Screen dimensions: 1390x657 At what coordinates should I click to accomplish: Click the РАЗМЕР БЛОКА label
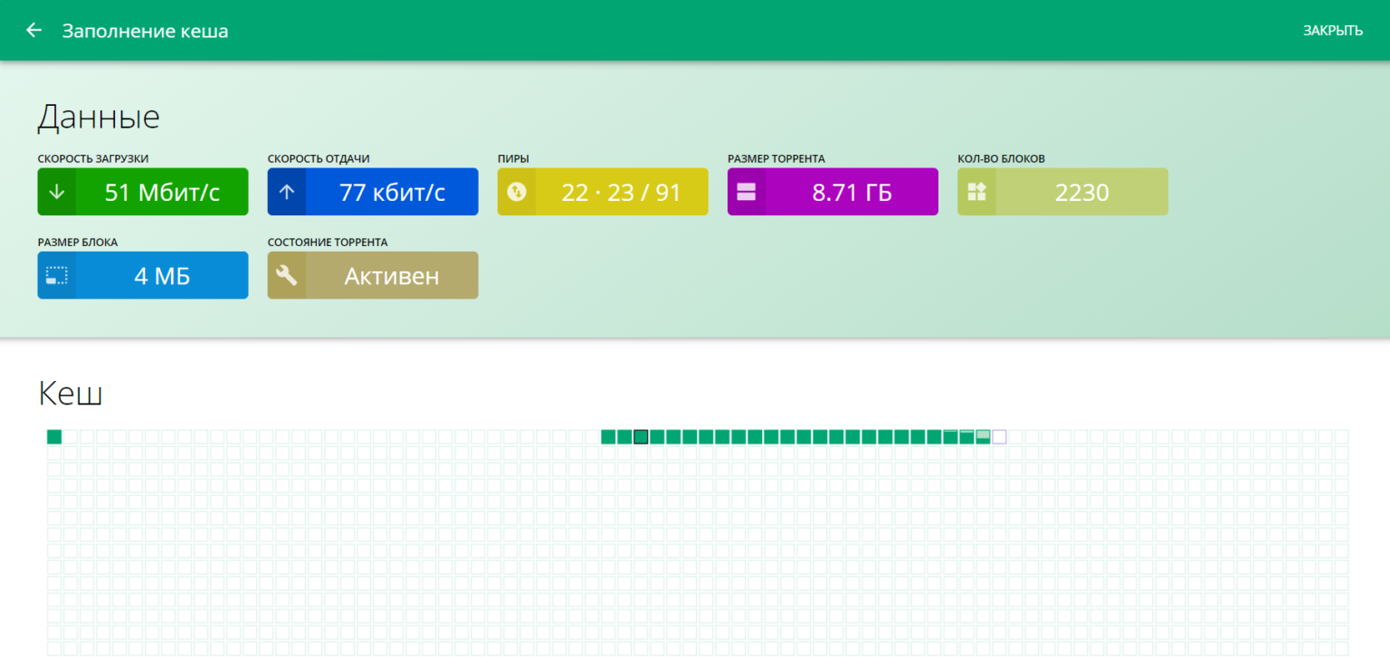point(78,242)
